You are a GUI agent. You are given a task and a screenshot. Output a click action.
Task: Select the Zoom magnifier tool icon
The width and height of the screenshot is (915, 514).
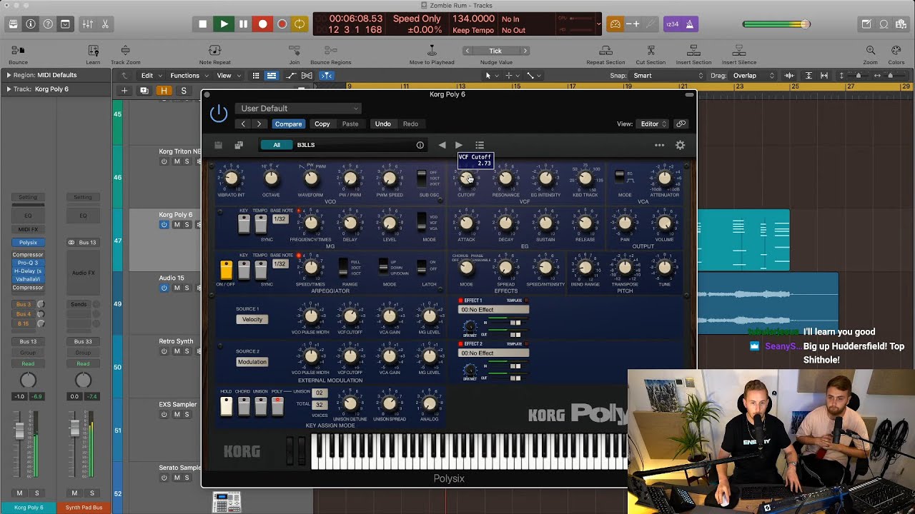click(x=870, y=50)
